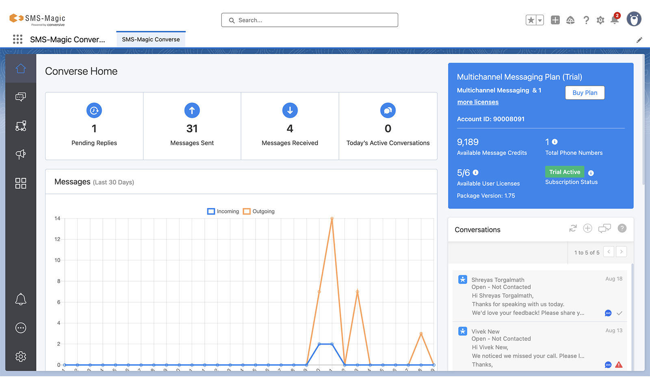
Task: Go to the next page of conversations
Action: pyautogui.click(x=622, y=252)
